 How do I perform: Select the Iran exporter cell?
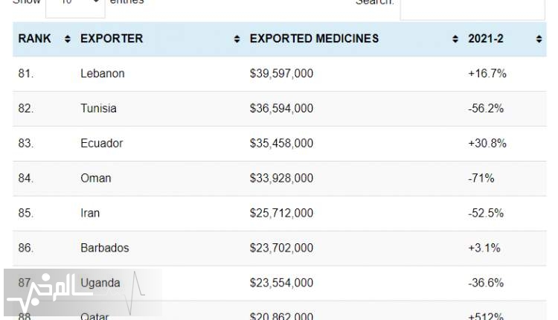point(90,213)
